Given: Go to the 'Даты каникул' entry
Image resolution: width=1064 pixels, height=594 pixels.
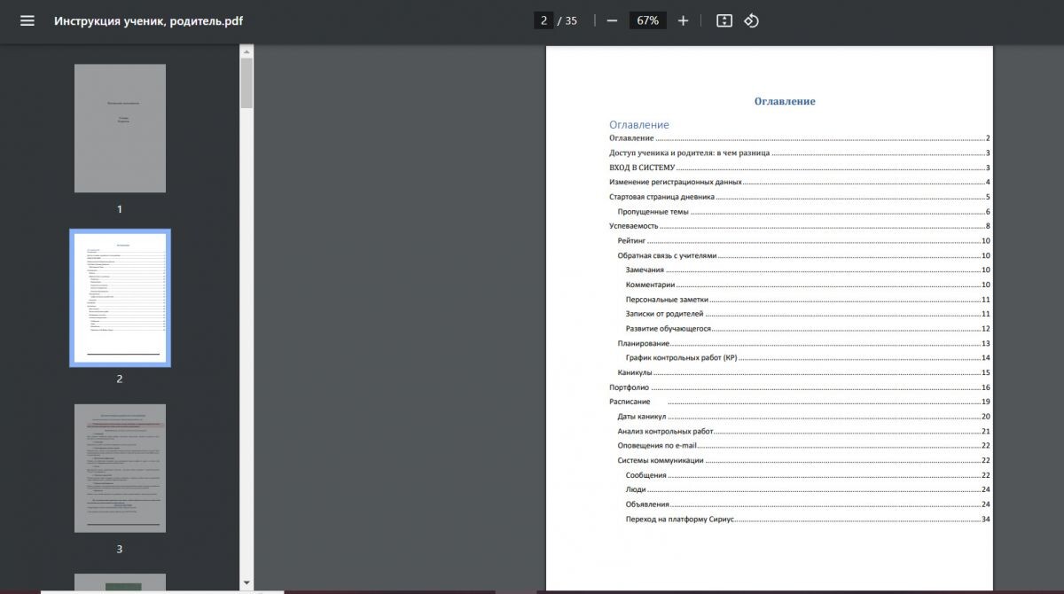Looking at the screenshot, I should pos(803,417).
